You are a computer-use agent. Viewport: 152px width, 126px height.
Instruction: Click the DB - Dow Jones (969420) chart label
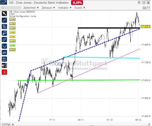(22, 12)
